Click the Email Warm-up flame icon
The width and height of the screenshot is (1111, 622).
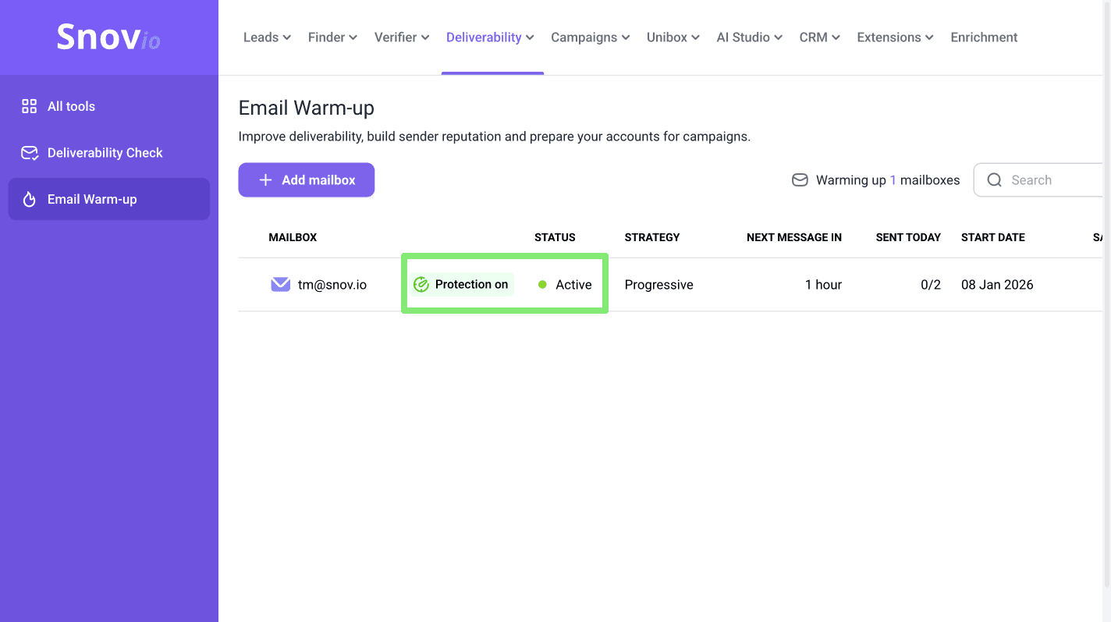point(29,200)
